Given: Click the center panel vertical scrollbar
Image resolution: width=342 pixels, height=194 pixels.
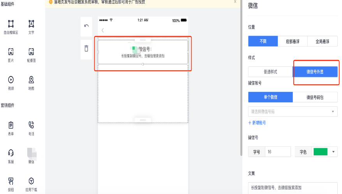Looking at the screenshot, I should coord(241,78).
